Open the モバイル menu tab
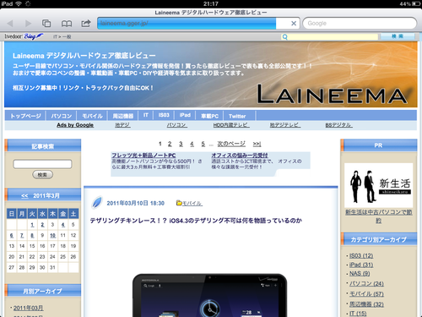The image size is (422, 317). [x=92, y=116]
